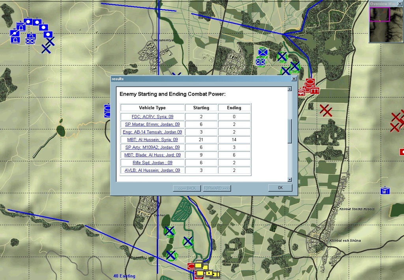Click 'MBT; Al Hussein; Syria; 09' link
The height and width of the screenshot is (280, 404).
[152, 140]
